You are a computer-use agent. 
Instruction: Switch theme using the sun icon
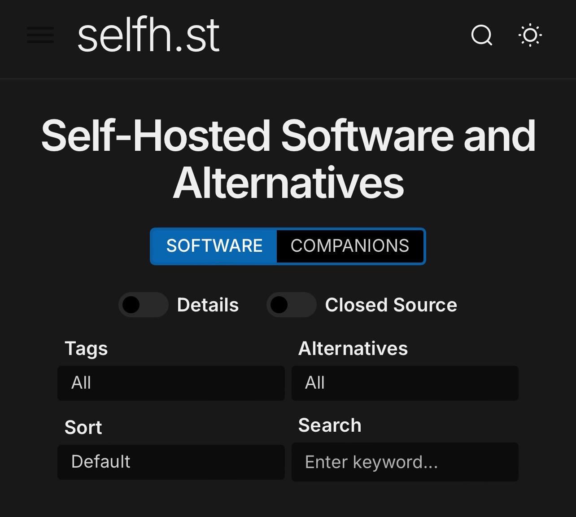[x=530, y=35]
